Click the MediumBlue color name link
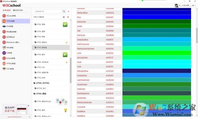 coord(82,13)
